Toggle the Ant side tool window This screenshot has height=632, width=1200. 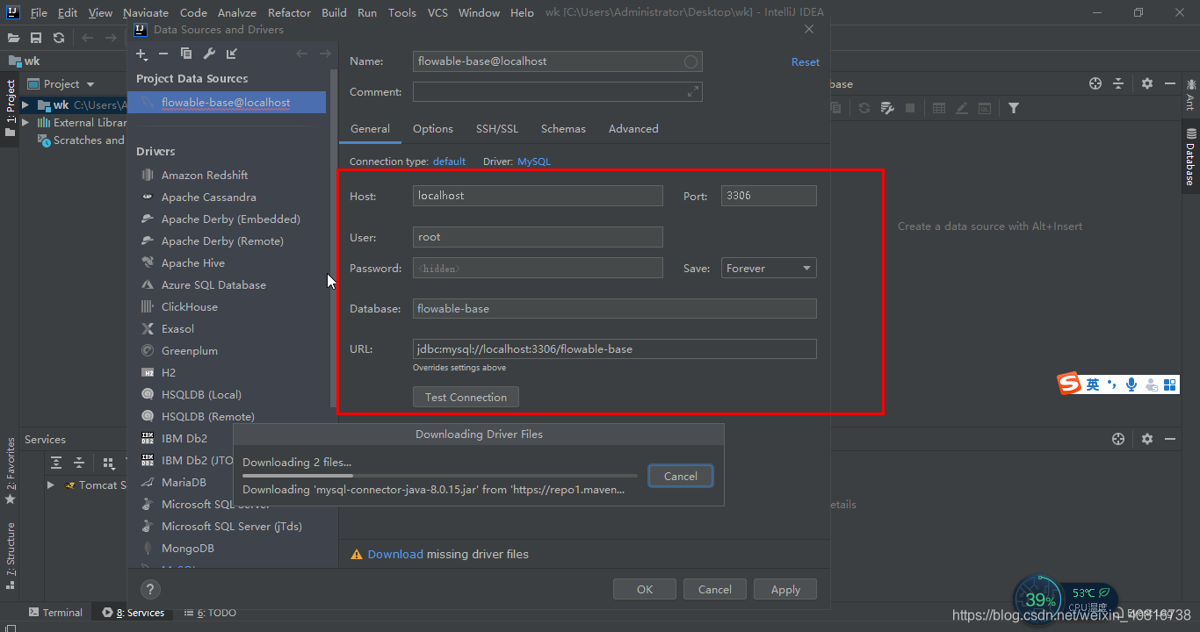pos(1190,94)
